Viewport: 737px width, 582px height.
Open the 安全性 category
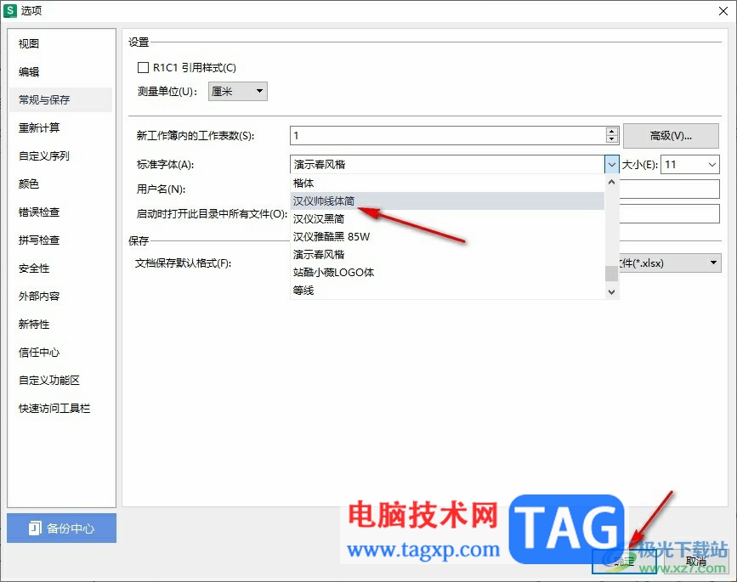[34, 268]
